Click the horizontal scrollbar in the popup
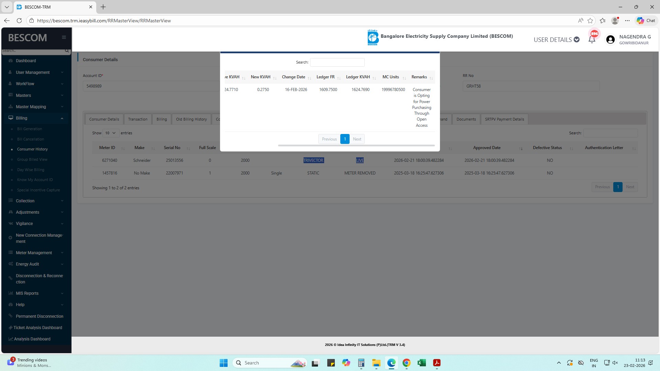The height and width of the screenshot is (371, 660). (356, 146)
